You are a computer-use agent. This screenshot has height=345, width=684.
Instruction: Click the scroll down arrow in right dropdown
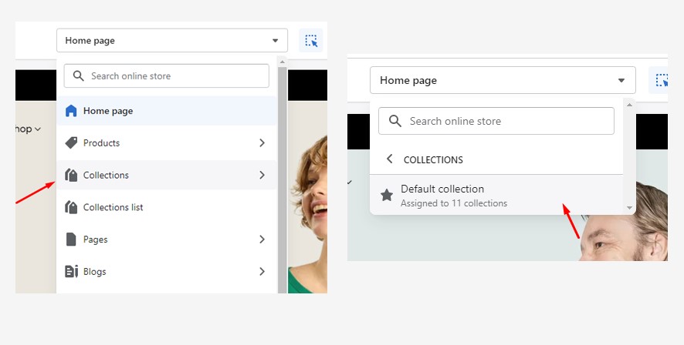(629, 208)
